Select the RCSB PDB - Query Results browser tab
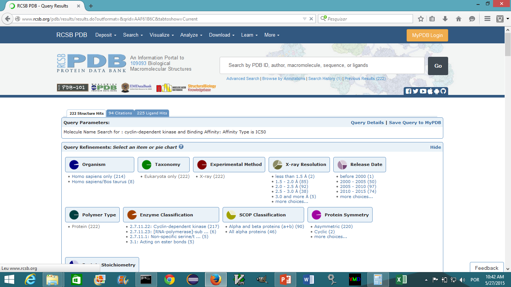The height and width of the screenshot is (287, 511). tap(44, 6)
